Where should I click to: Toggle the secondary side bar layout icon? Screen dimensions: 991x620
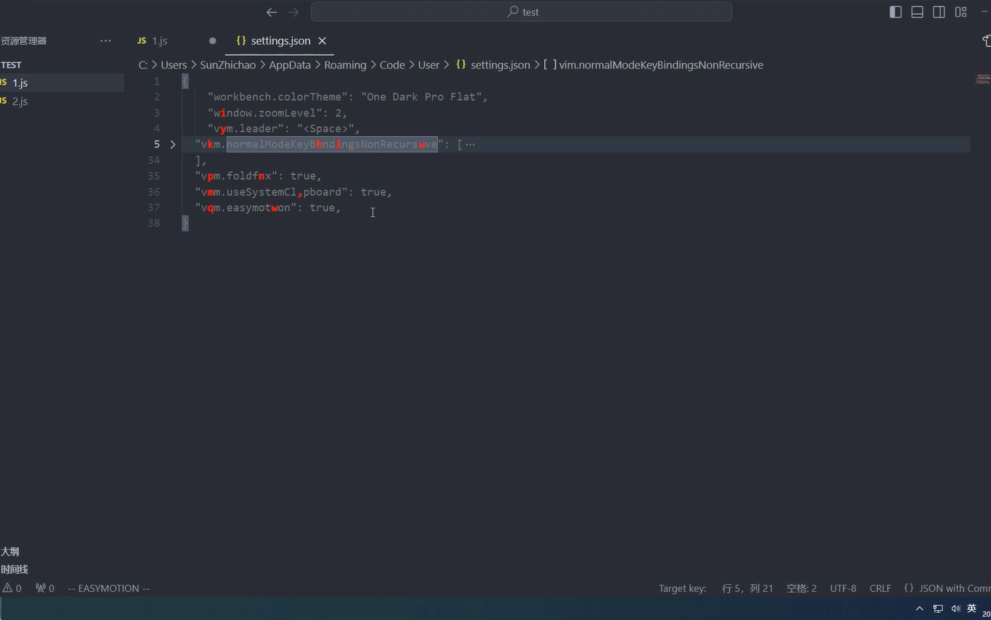pyautogui.click(x=939, y=12)
